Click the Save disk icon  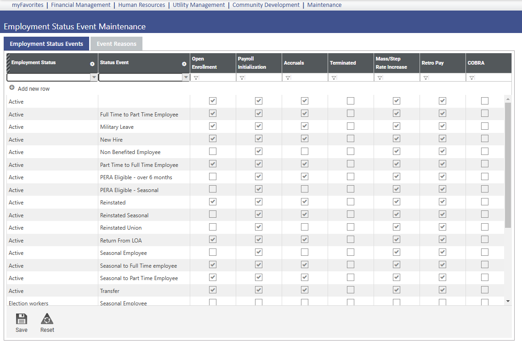[x=21, y=319]
